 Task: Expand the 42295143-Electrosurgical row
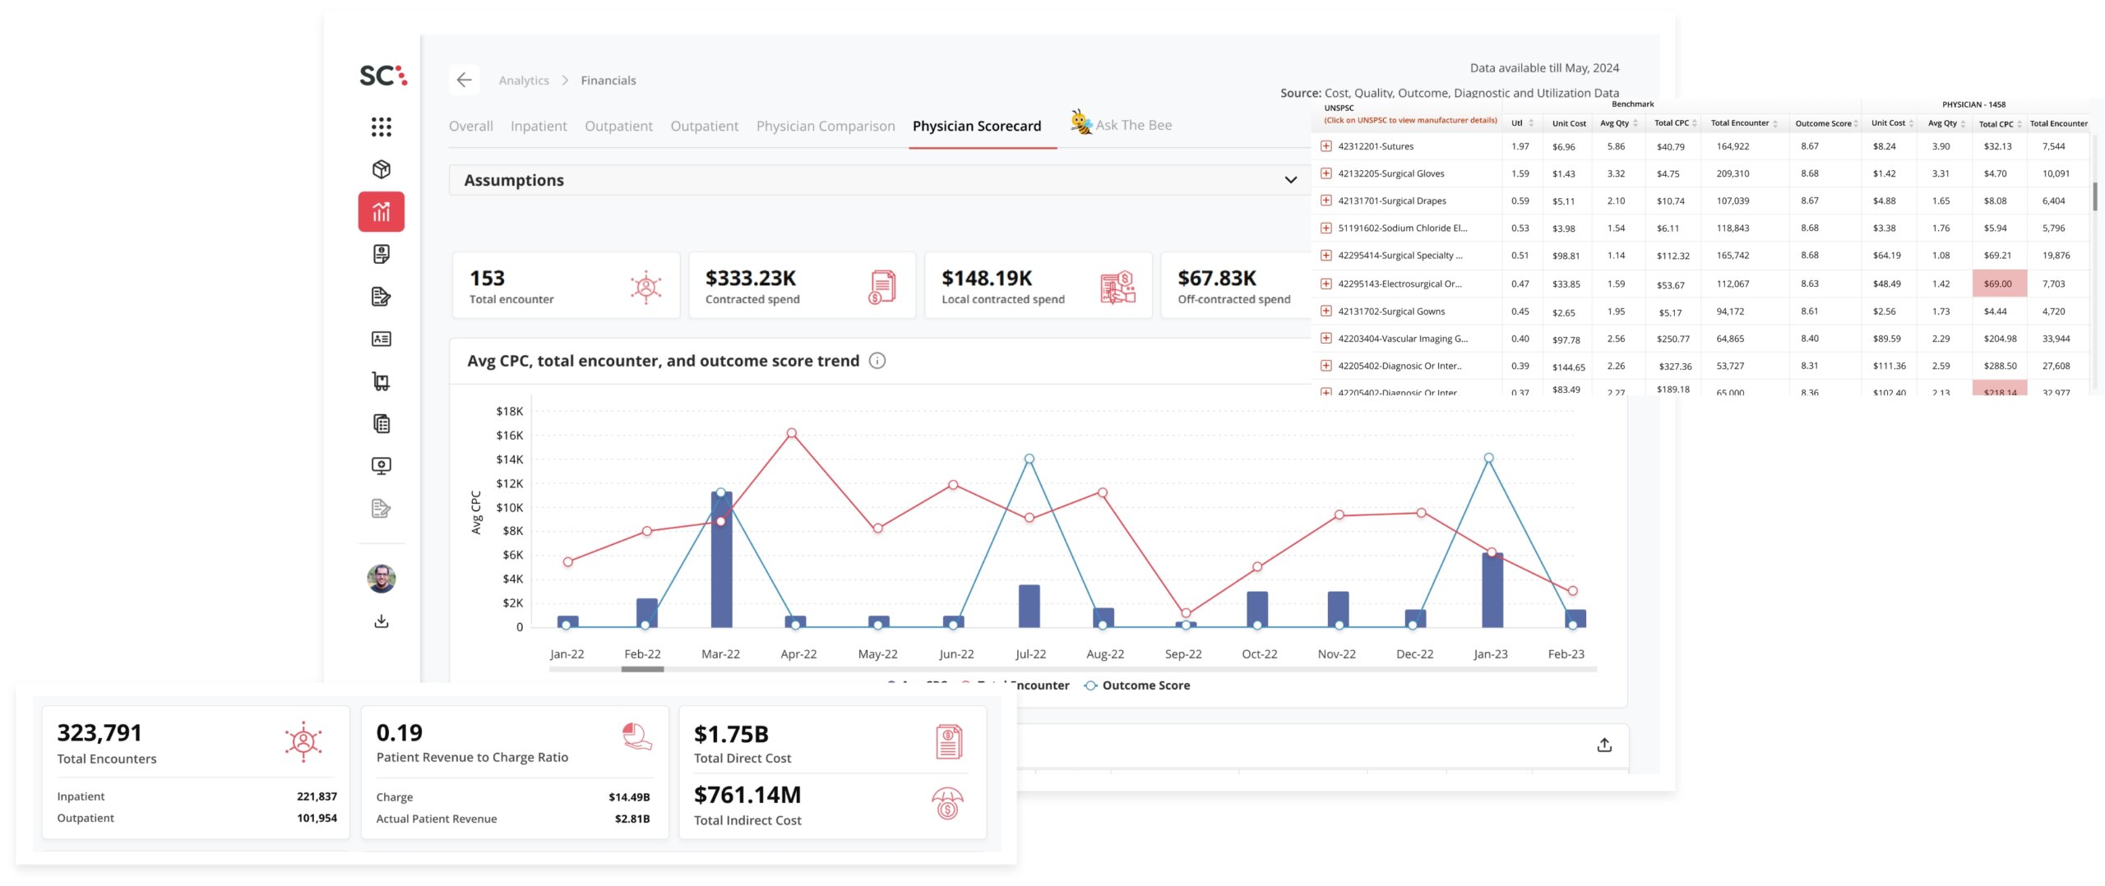click(x=1325, y=284)
